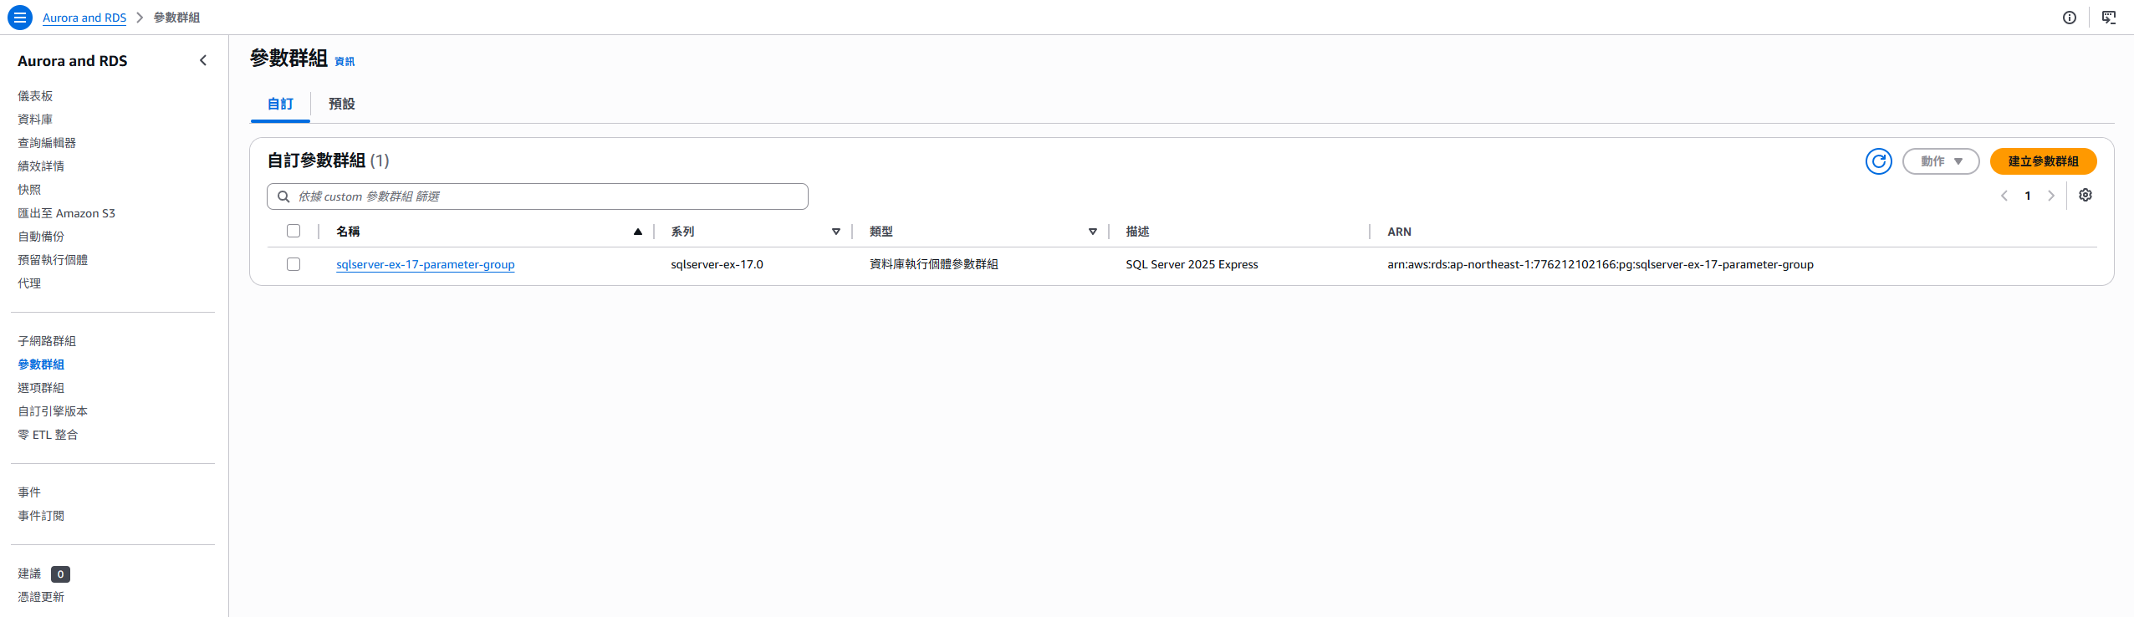Click the custom parameter group filter field
This screenshot has width=2134, height=617.
pyautogui.click(x=538, y=196)
